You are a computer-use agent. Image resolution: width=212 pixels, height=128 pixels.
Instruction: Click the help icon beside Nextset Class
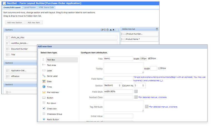tap(136, 97)
